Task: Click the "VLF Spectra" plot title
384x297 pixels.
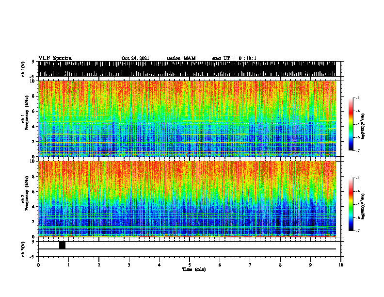Action: coord(55,58)
